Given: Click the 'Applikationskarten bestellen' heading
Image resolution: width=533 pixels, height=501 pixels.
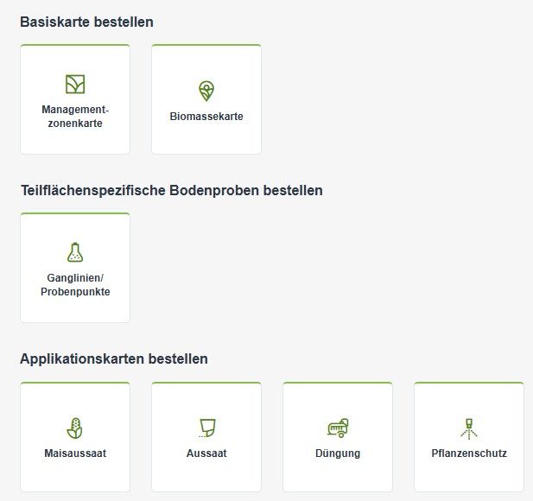Looking at the screenshot, I should coord(114,358).
